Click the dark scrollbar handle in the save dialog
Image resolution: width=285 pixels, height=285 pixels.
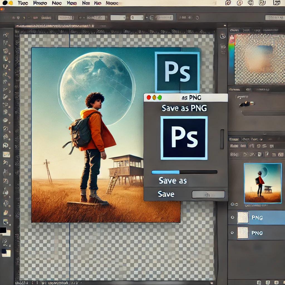(222, 139)
